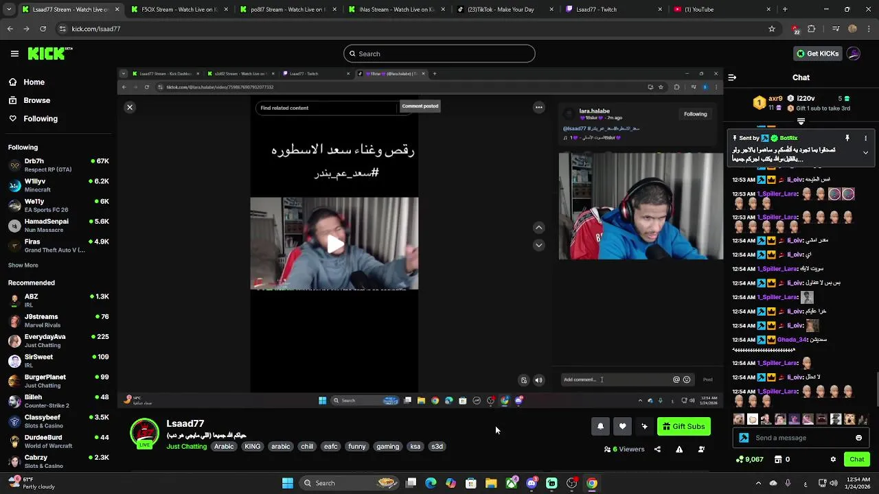Select the eafc tag
Viewport: 879px width, 494px height.
331,446
